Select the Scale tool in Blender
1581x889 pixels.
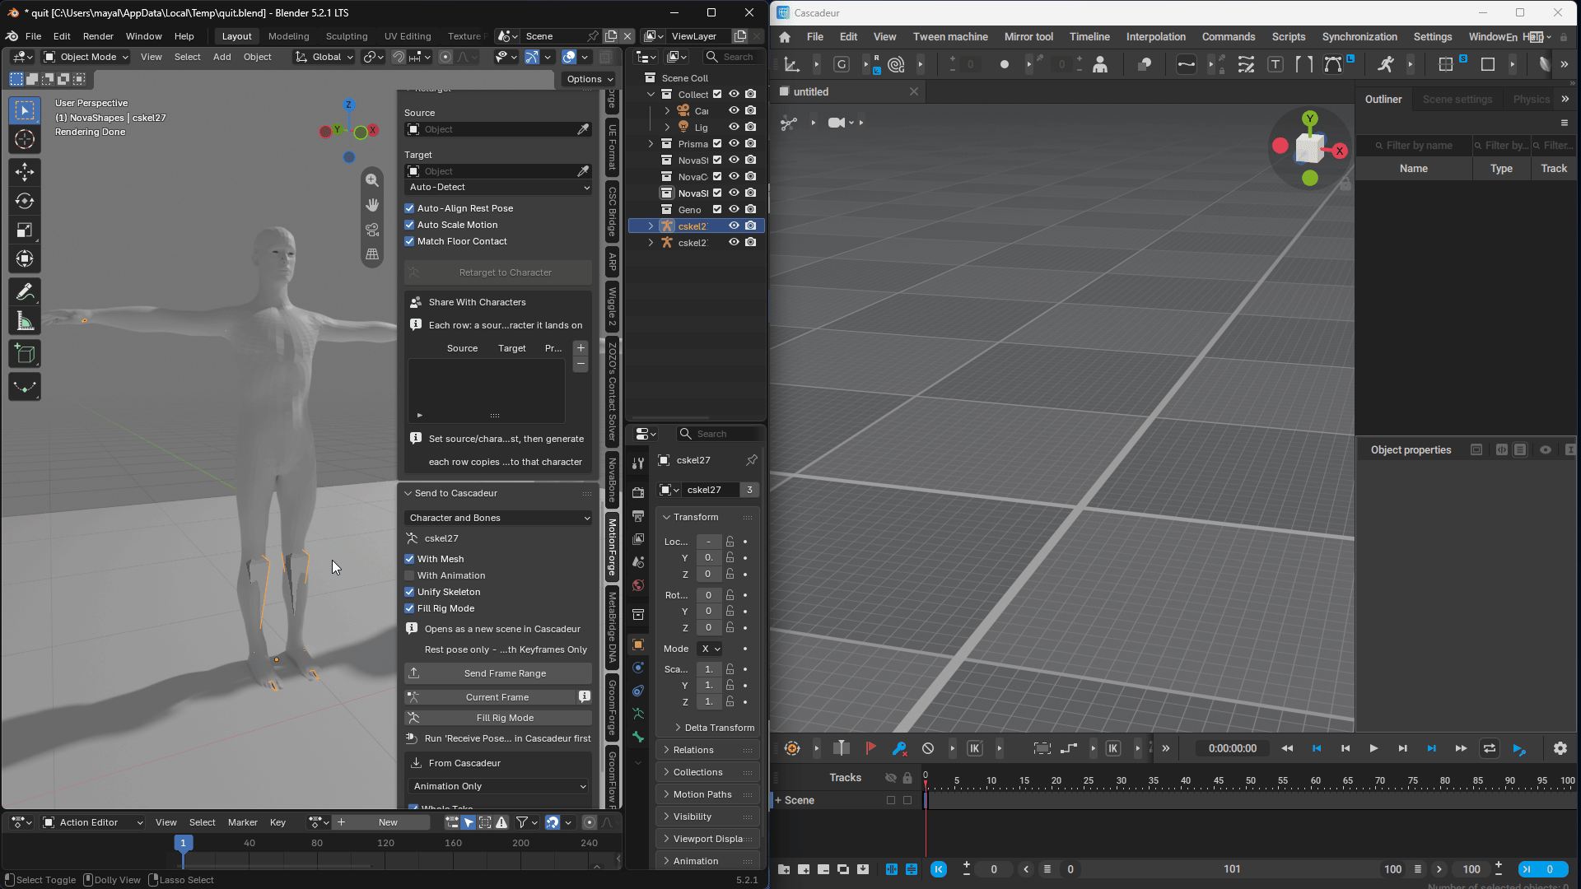point(25,230)
